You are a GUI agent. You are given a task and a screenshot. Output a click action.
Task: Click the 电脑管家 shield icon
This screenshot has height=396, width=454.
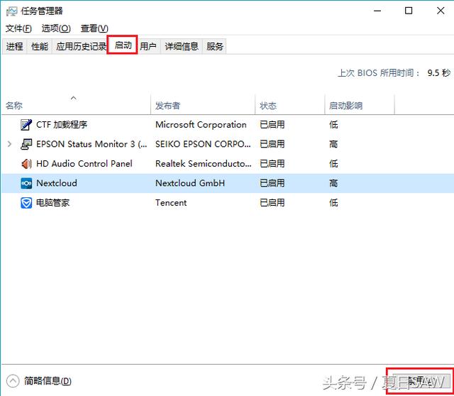pyautogui.click(x=26, y=203)
